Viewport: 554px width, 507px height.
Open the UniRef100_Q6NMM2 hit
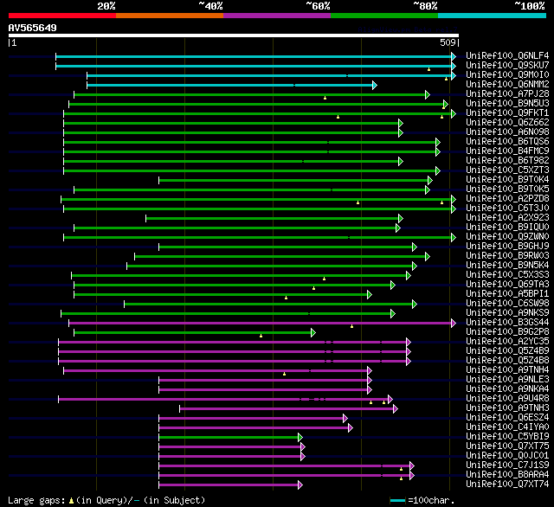pyautogui.click(x=507, y=84)
